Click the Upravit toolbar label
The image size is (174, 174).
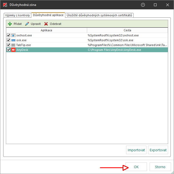[x=36, y=24]
